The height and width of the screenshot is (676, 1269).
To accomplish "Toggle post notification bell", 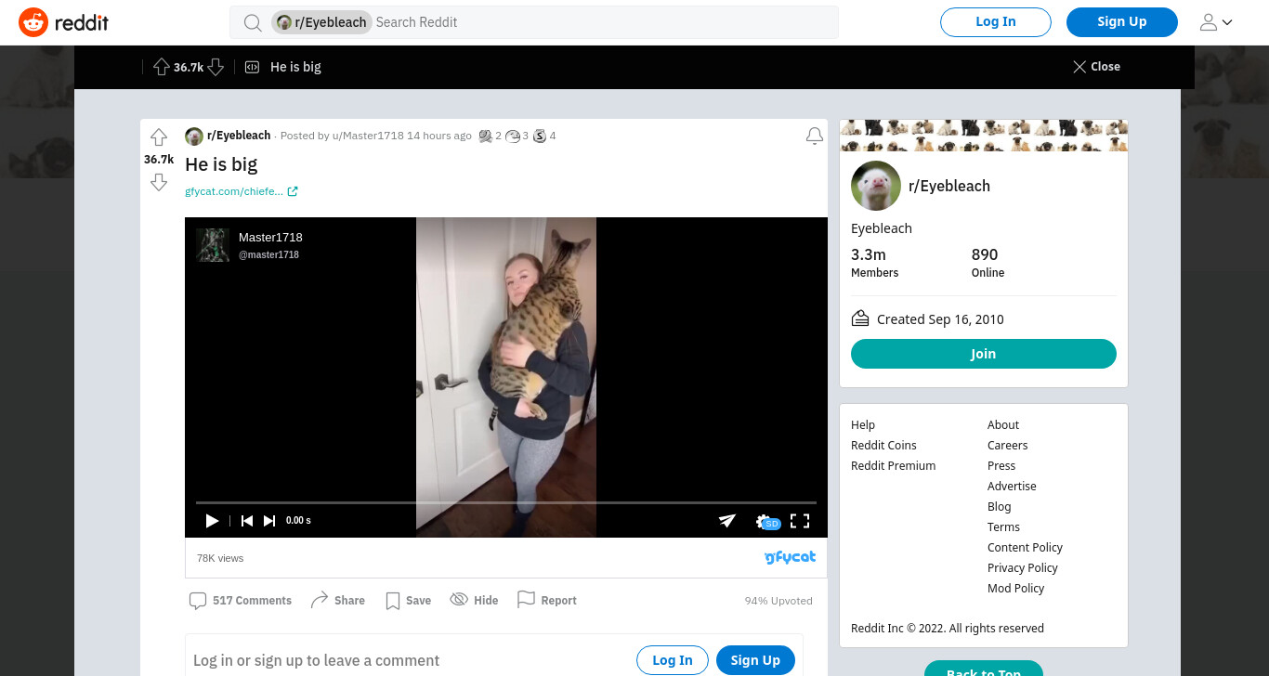I will 815,136.
